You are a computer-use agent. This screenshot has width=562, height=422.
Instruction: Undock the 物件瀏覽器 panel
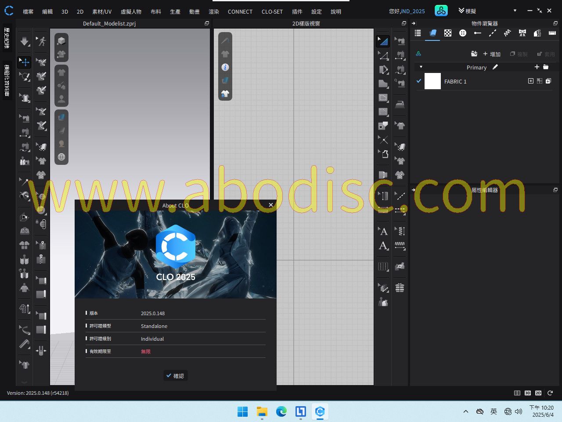pyautogui.click(x=555, y=23)
